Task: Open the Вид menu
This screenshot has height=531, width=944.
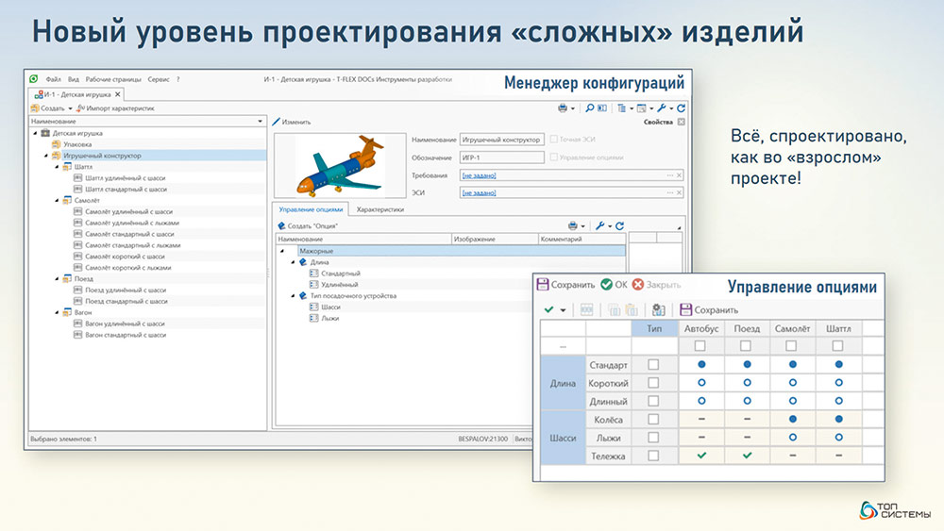Action: click(x=74, y=79)
